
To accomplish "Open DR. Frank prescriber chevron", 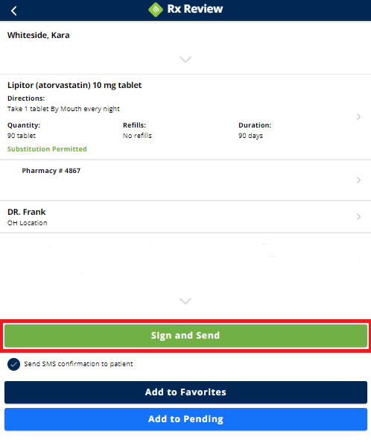I will (x=358, y=217).
